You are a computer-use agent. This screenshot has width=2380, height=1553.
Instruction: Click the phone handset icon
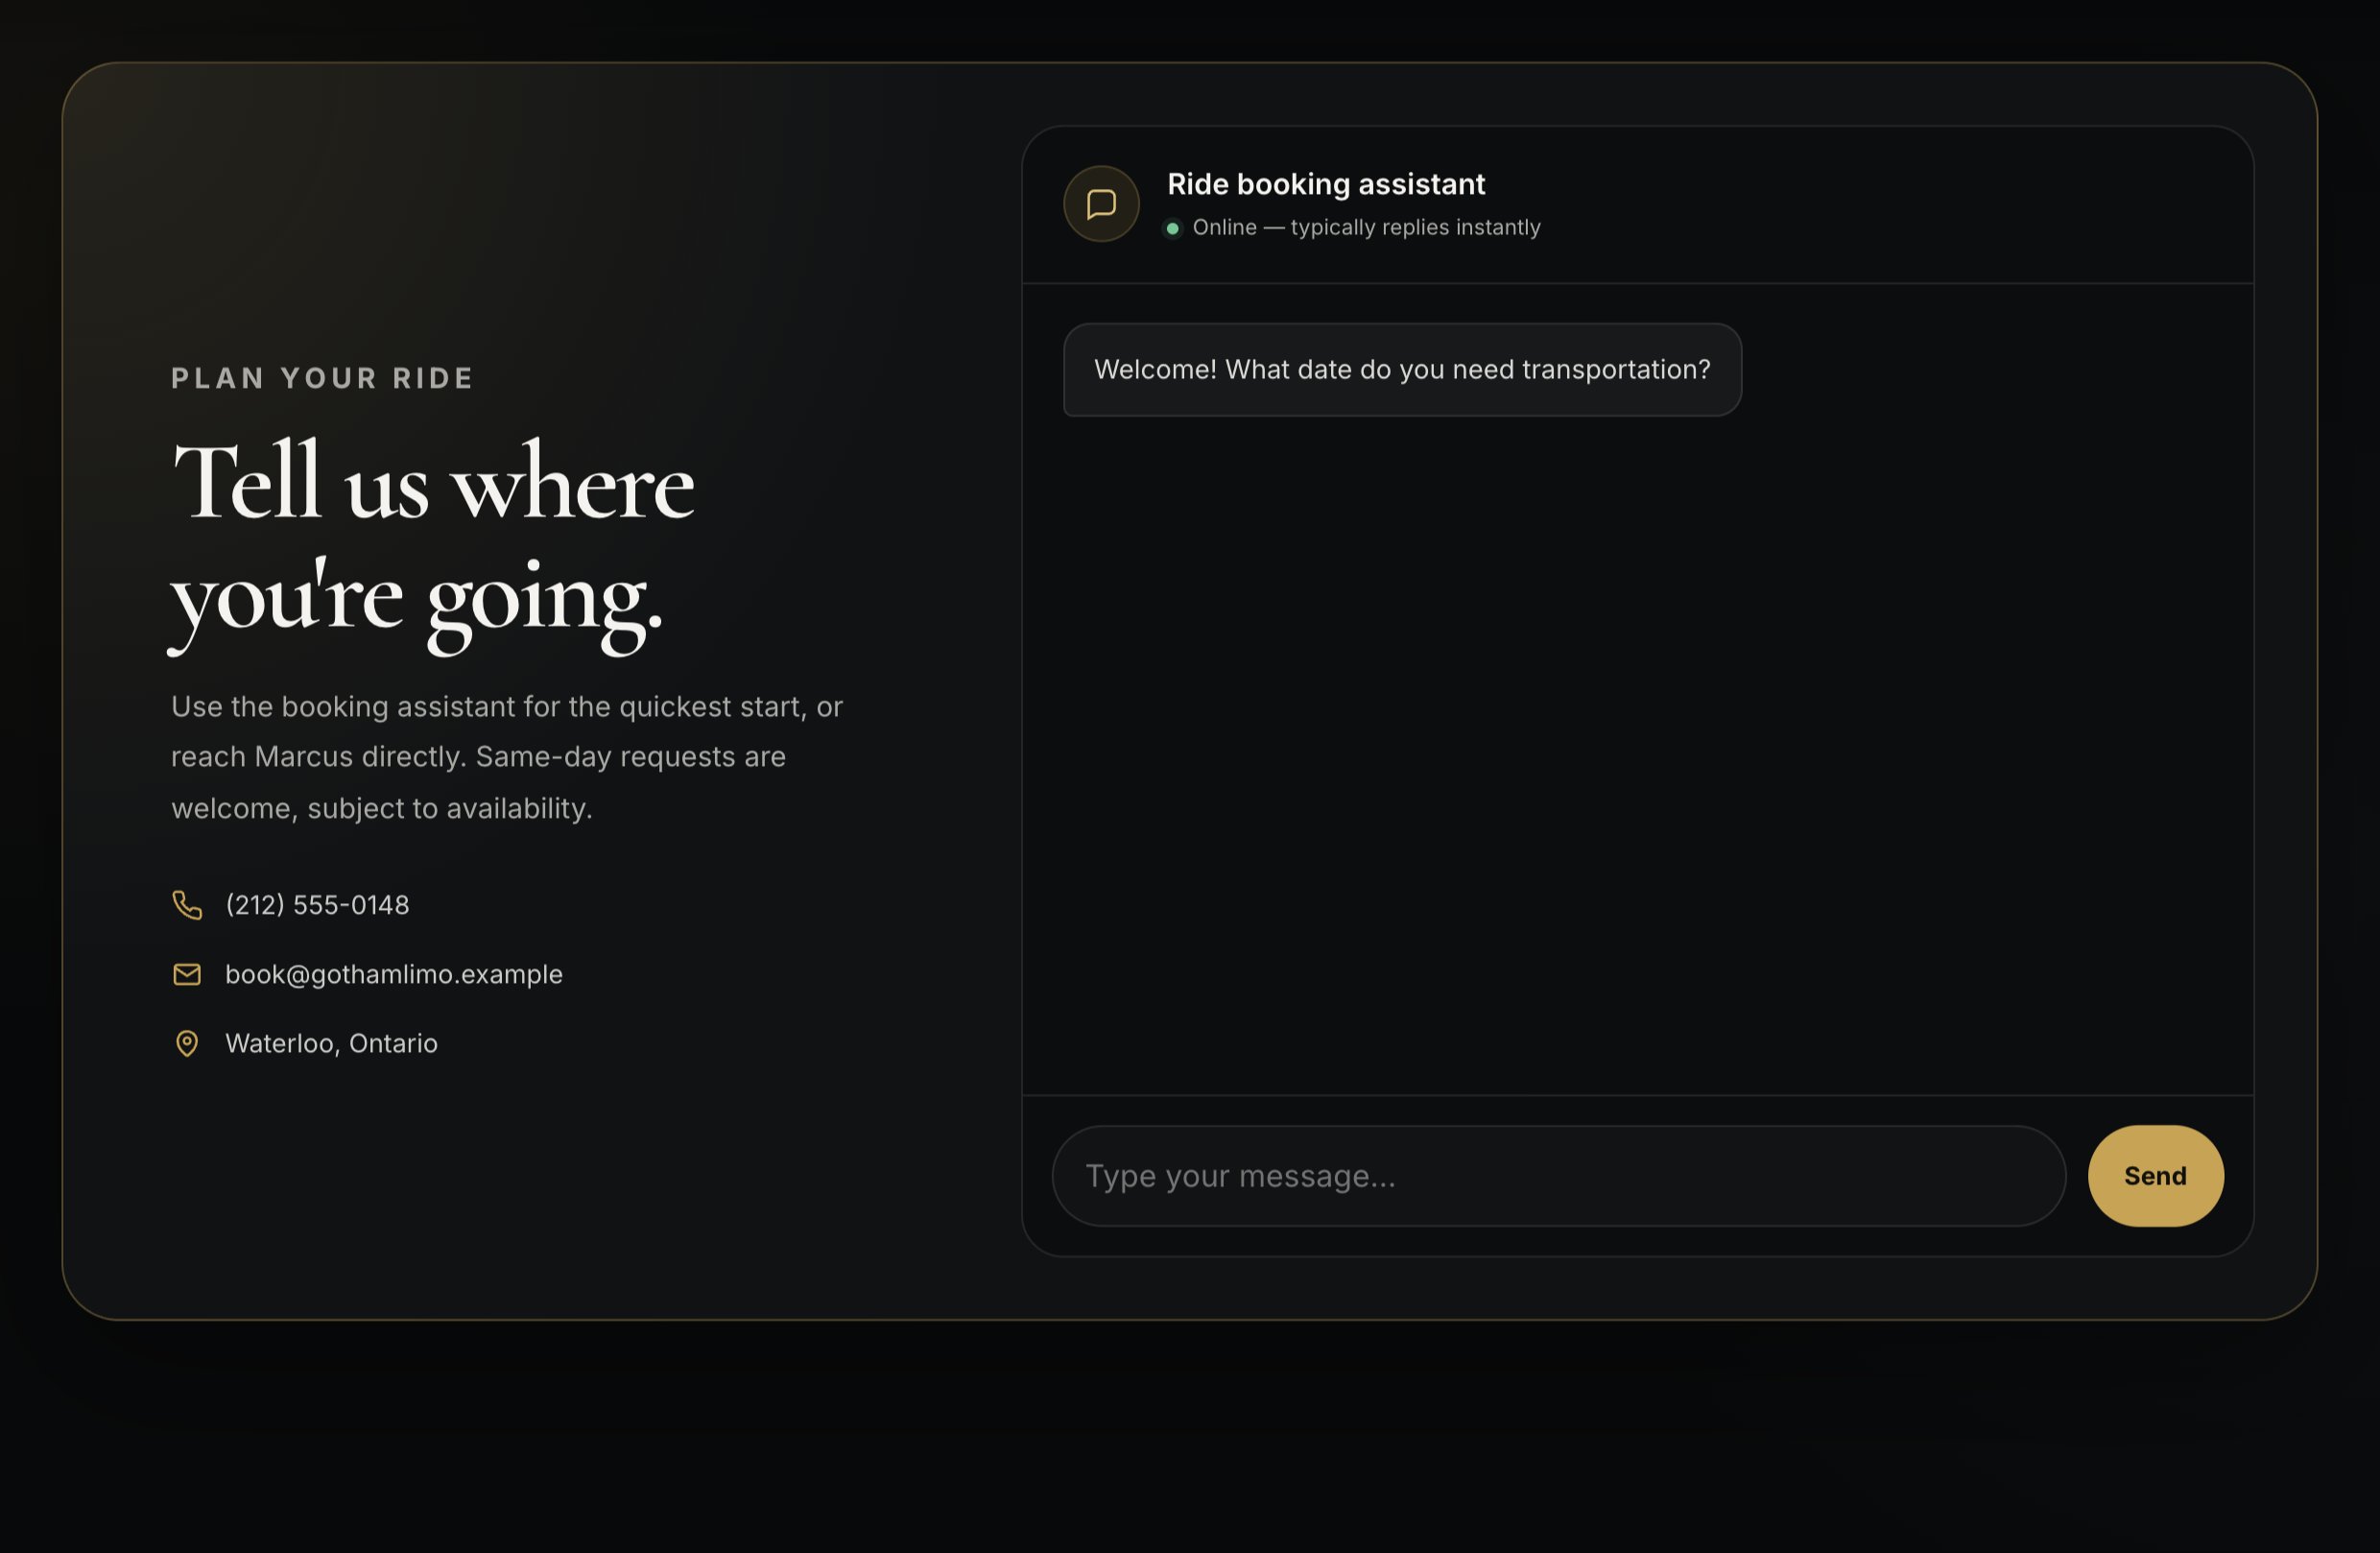[x=187, y=905]
